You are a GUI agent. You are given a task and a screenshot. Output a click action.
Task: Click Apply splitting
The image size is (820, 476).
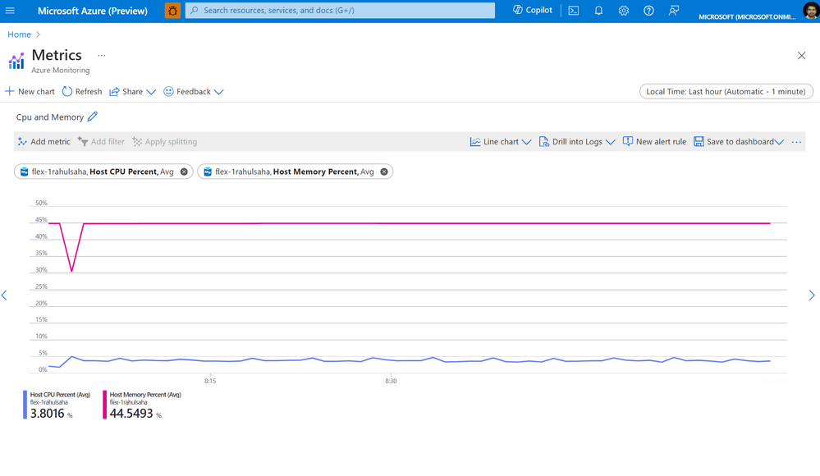165,142
